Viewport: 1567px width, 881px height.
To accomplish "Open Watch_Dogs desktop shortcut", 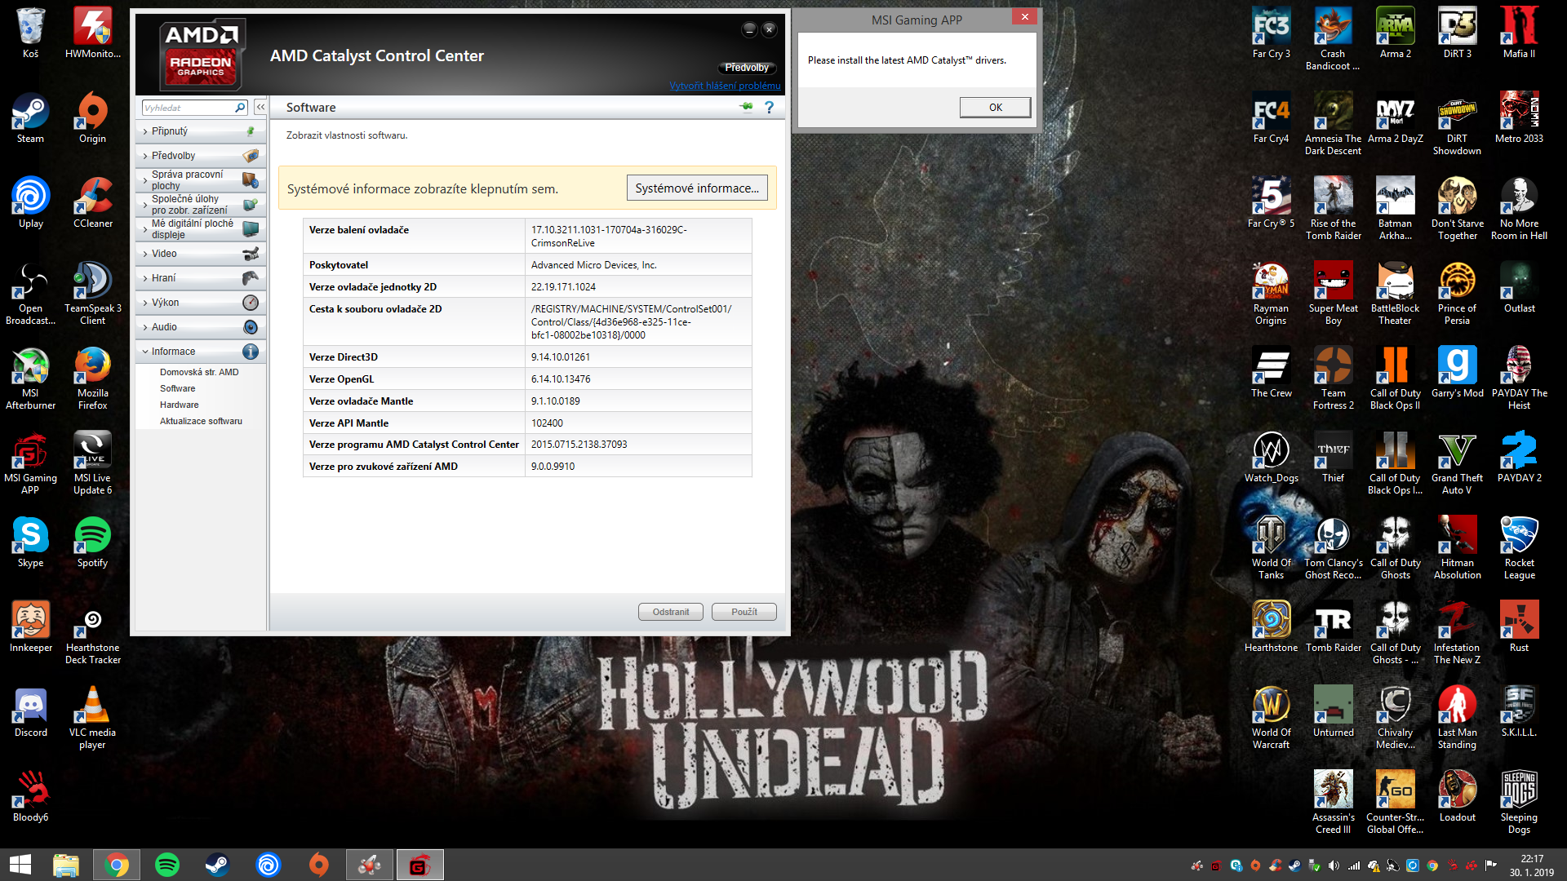I will click(1271, 458).
